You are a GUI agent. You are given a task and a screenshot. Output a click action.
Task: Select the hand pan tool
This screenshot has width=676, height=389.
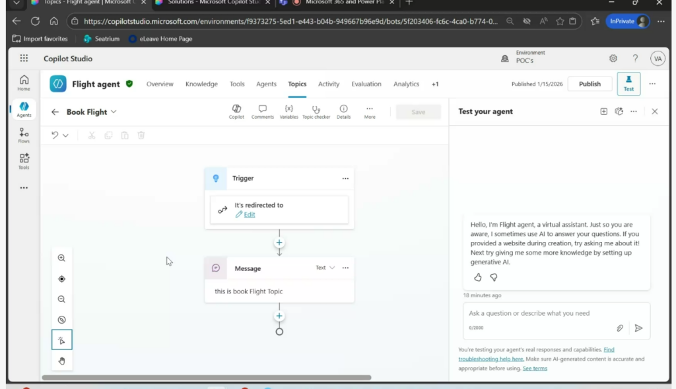tap(61, 361)
